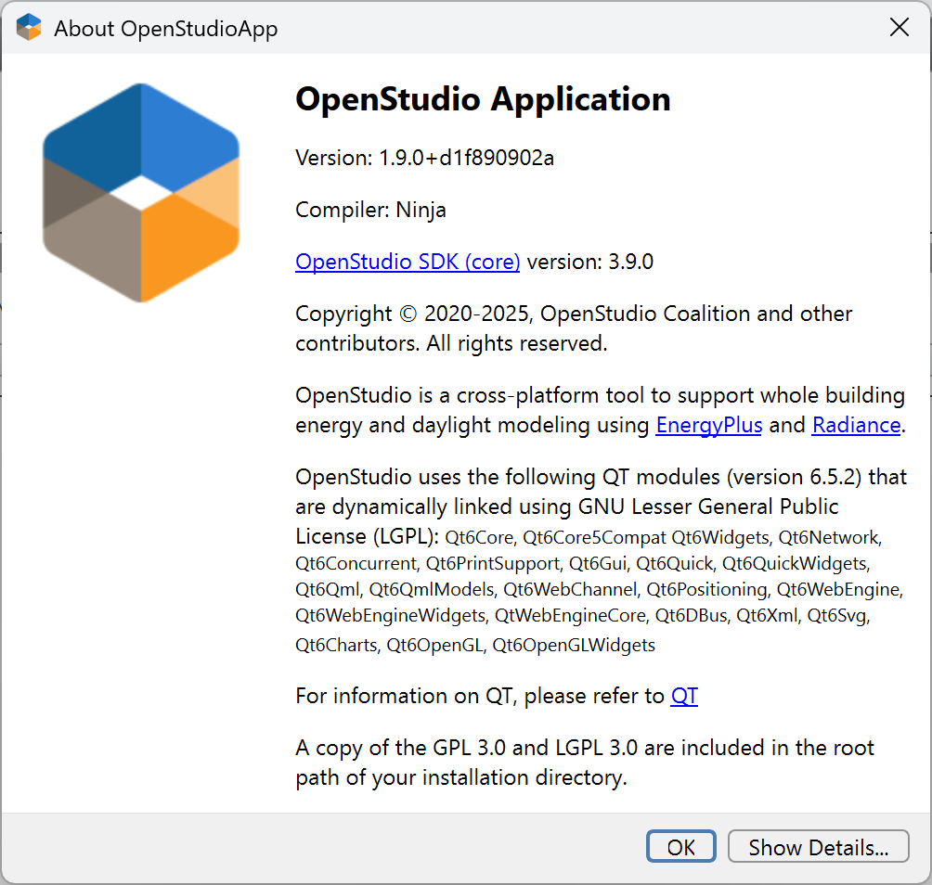The width and height of the screenshot is (932, 885).
Task: Open the OpenStudio SDK (core) link
Action: pyautogui.click(x=408, y=262)
